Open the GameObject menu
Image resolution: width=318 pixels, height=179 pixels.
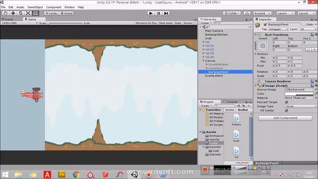(35, 7)
